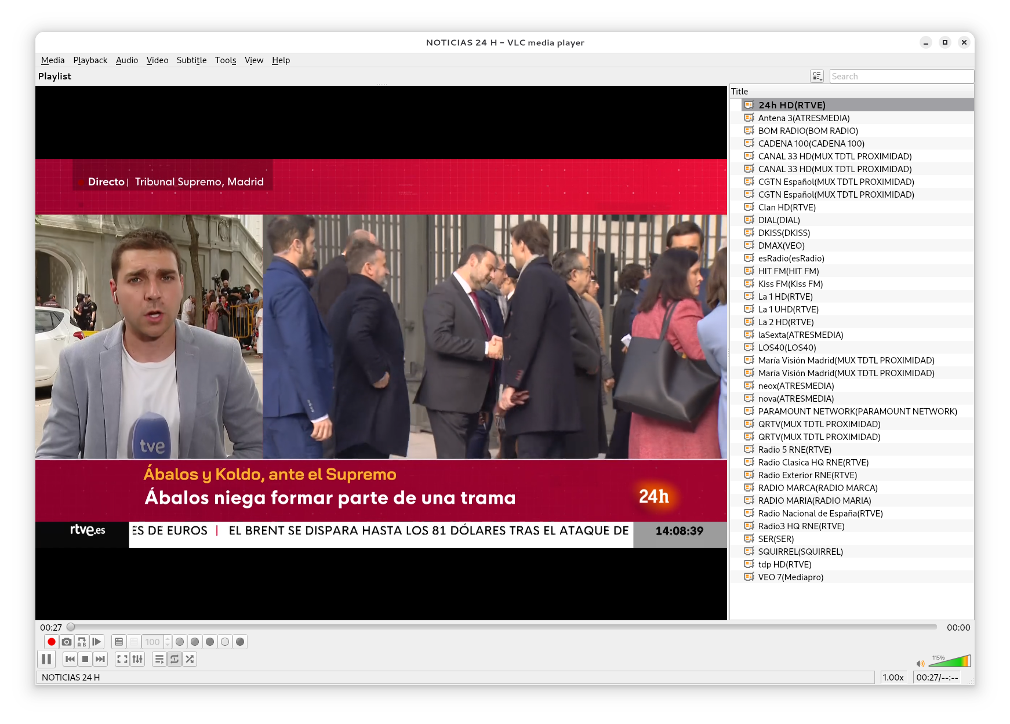
Task: Toggle loop/repeat mode button
Action: (175, 659)
